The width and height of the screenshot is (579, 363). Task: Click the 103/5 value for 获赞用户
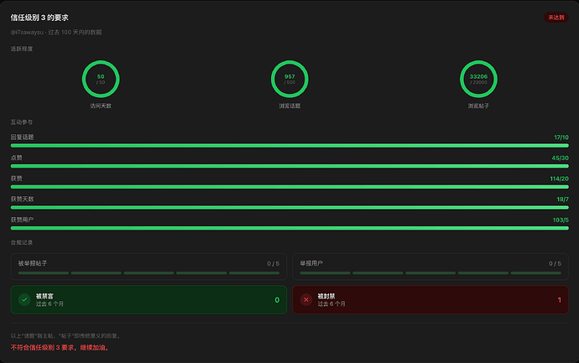(561, 220)
